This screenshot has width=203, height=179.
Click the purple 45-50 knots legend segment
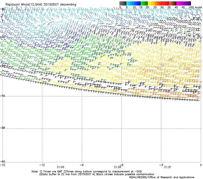coord(187,3)
